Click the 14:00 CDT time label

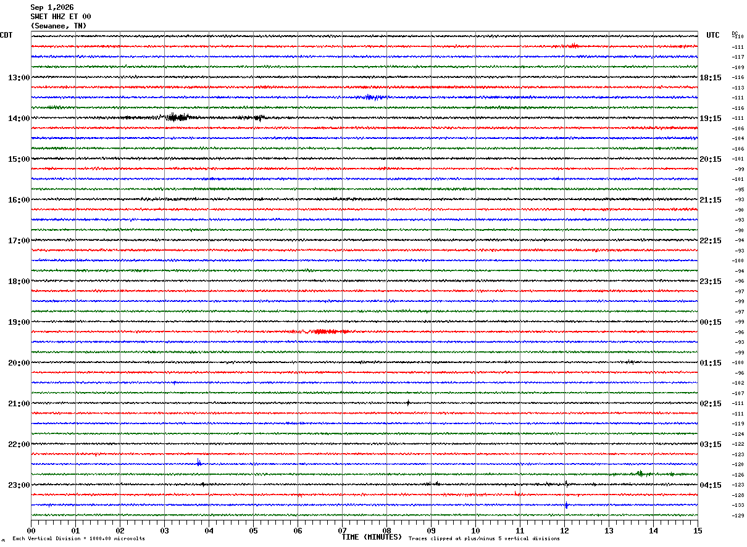click(19, 118)
